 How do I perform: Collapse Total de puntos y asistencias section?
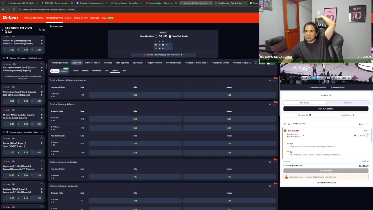pos(274,162)
